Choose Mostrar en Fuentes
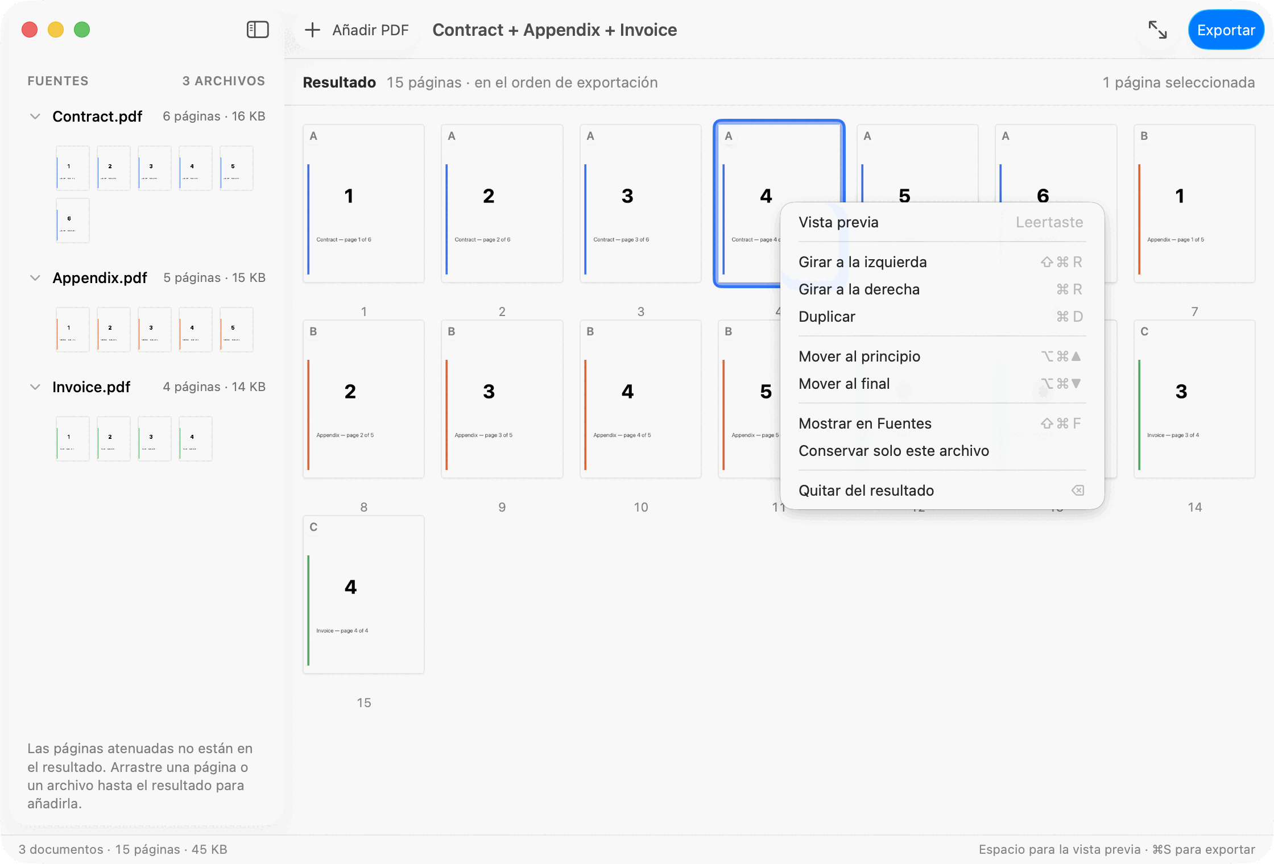The width and height of the screenshot is (1274, 864). (942, 423)
